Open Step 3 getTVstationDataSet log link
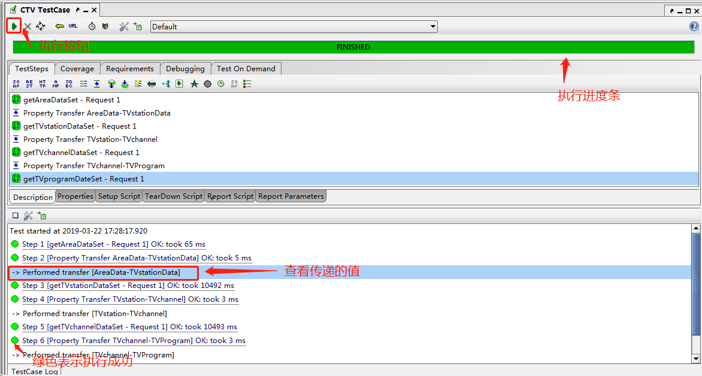 tap(128, 286)
